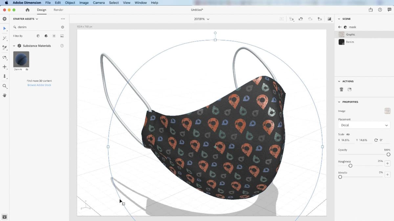Open the Placement dropdown set to Decal

(364, 125)
